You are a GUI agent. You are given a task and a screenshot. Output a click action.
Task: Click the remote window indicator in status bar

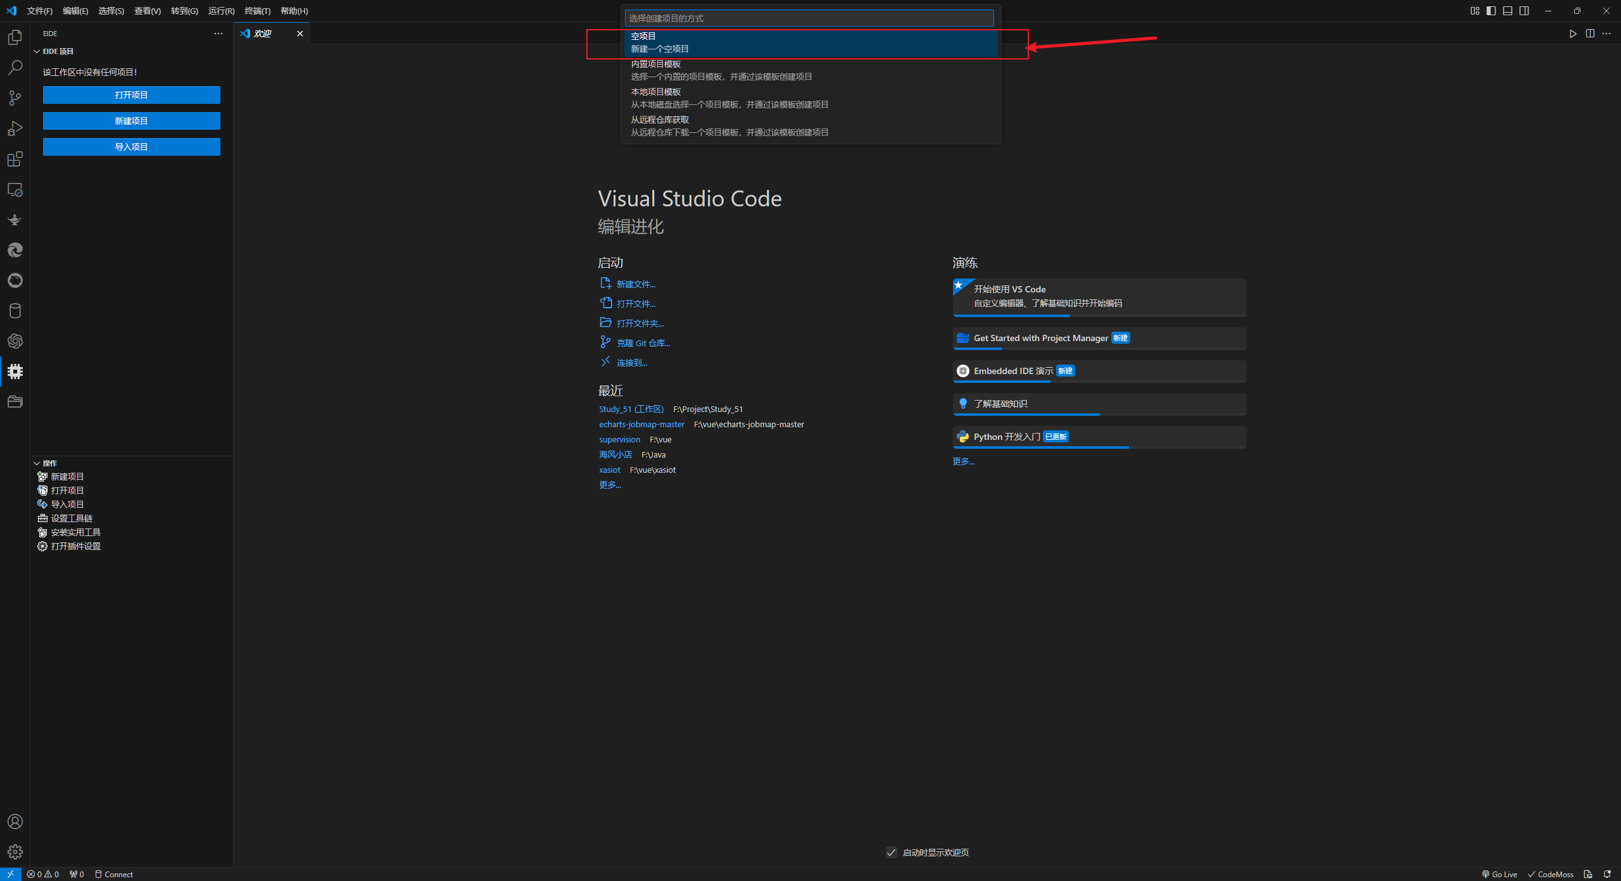tap(11, 874)
